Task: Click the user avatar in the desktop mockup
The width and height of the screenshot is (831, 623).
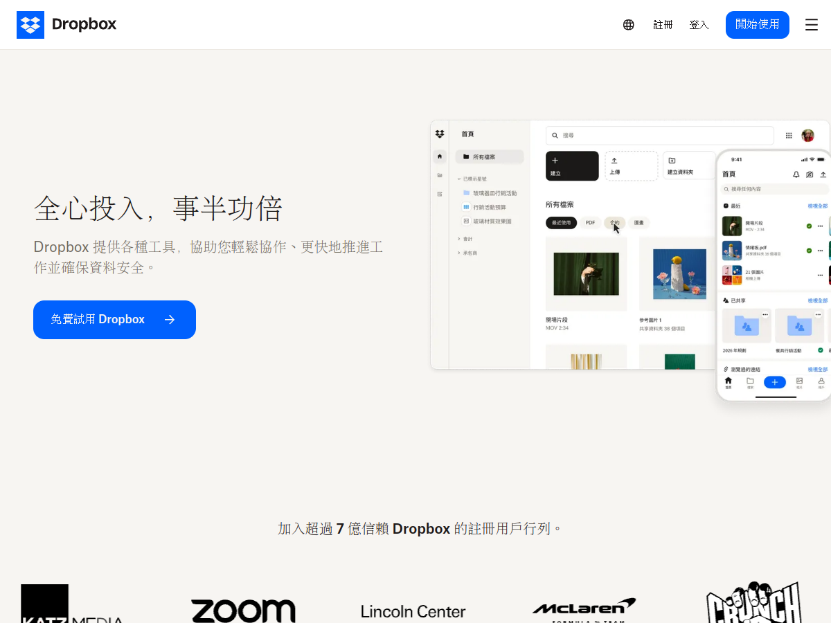Action: click(808, 136)
